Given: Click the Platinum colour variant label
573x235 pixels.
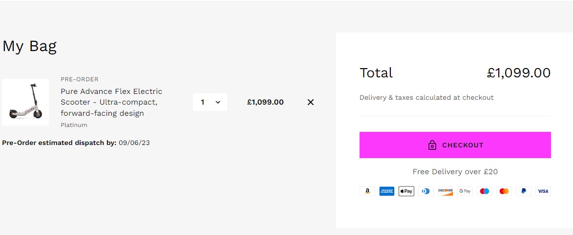Looking at the screenshot, I should (x=74, y=125).
